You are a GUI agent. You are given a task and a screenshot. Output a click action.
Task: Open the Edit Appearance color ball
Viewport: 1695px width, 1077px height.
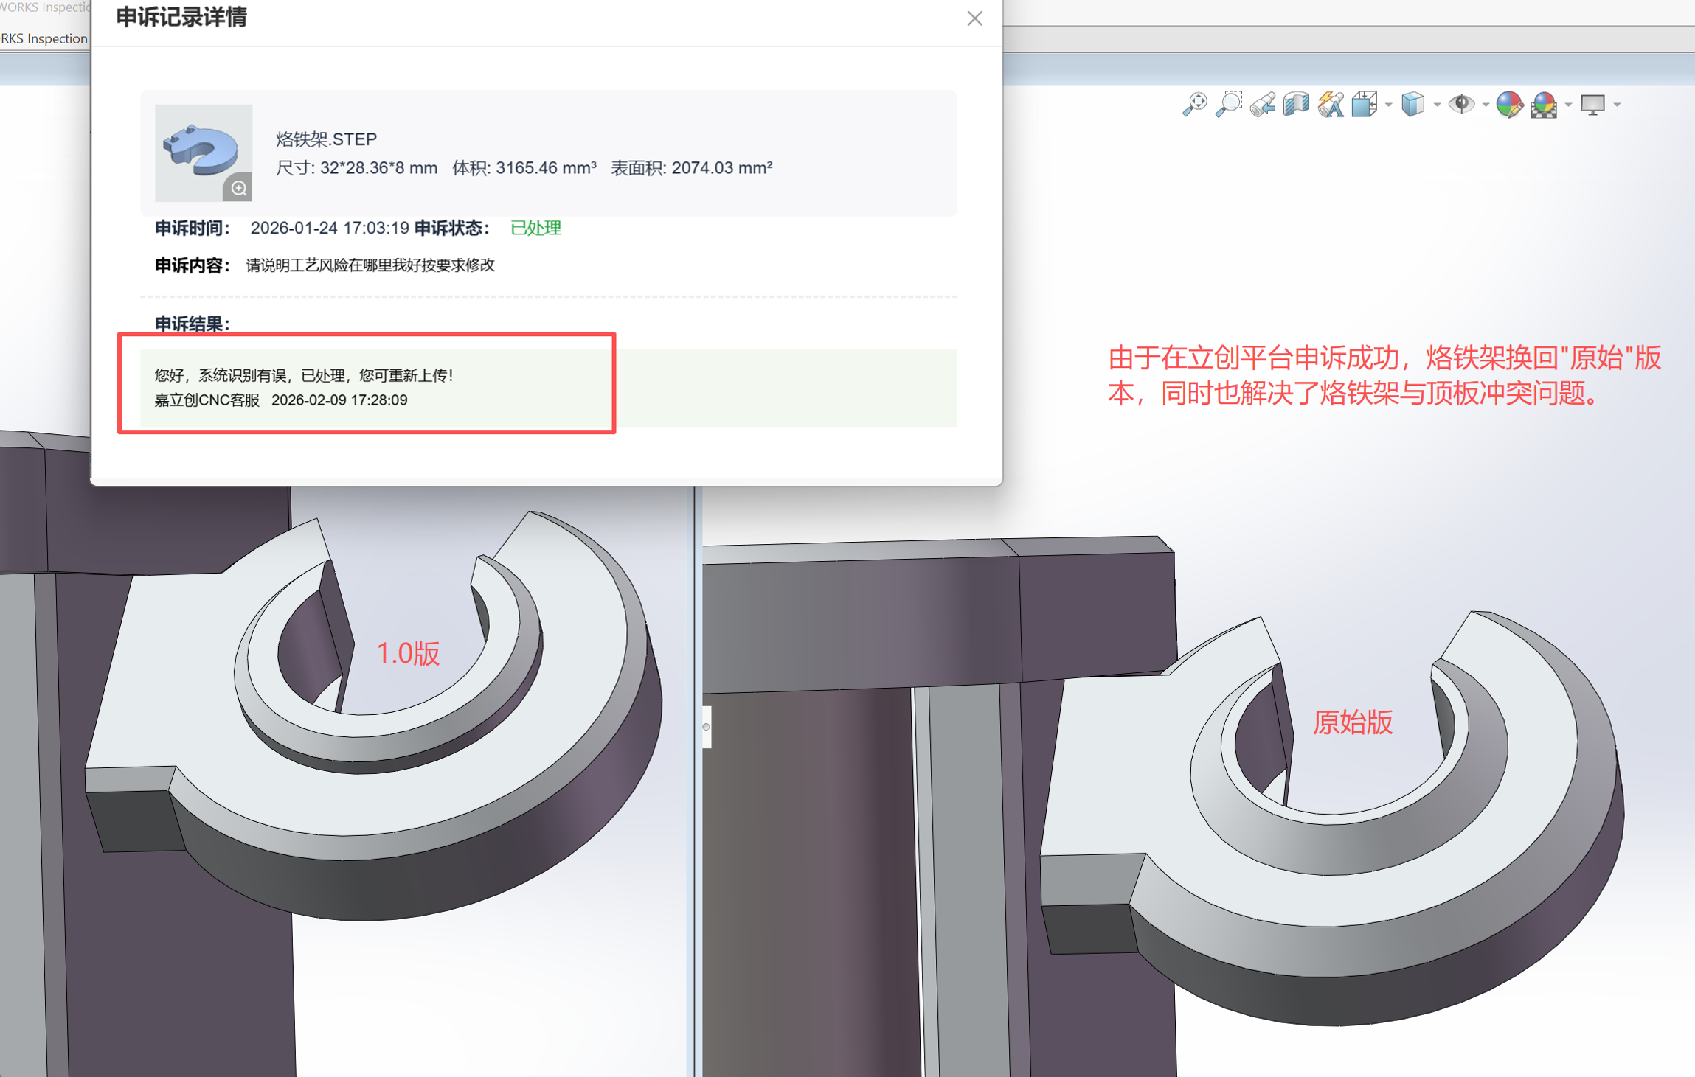1509,105
